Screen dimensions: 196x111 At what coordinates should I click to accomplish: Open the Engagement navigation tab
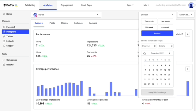(x=67, y=5)
